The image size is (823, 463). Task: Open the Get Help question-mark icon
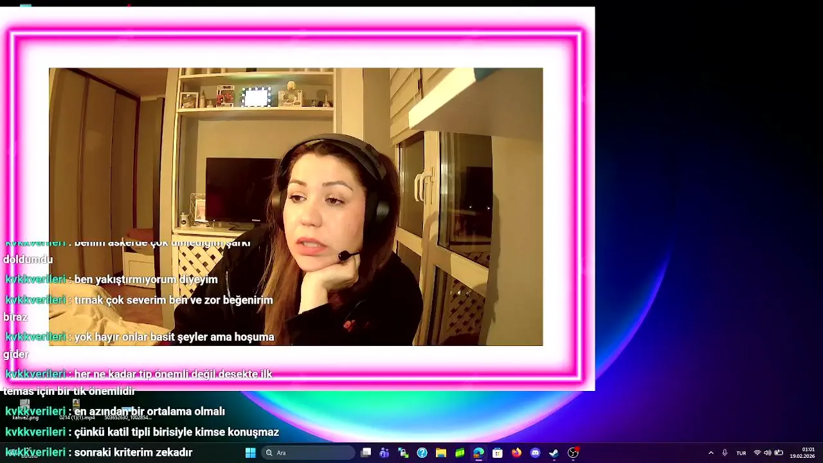[x=422, y=453]
